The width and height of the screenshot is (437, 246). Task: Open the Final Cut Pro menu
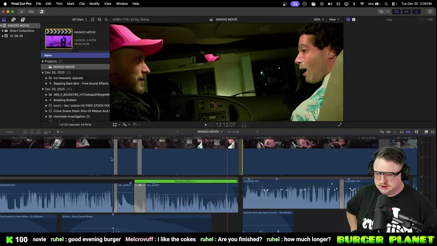21,4
